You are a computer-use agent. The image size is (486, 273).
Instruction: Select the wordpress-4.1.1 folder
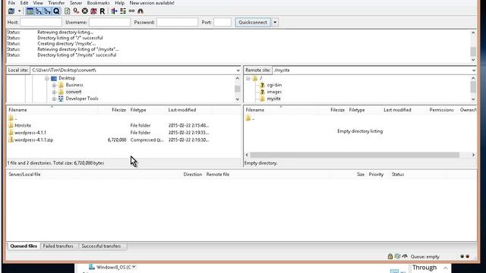(30, 133)
